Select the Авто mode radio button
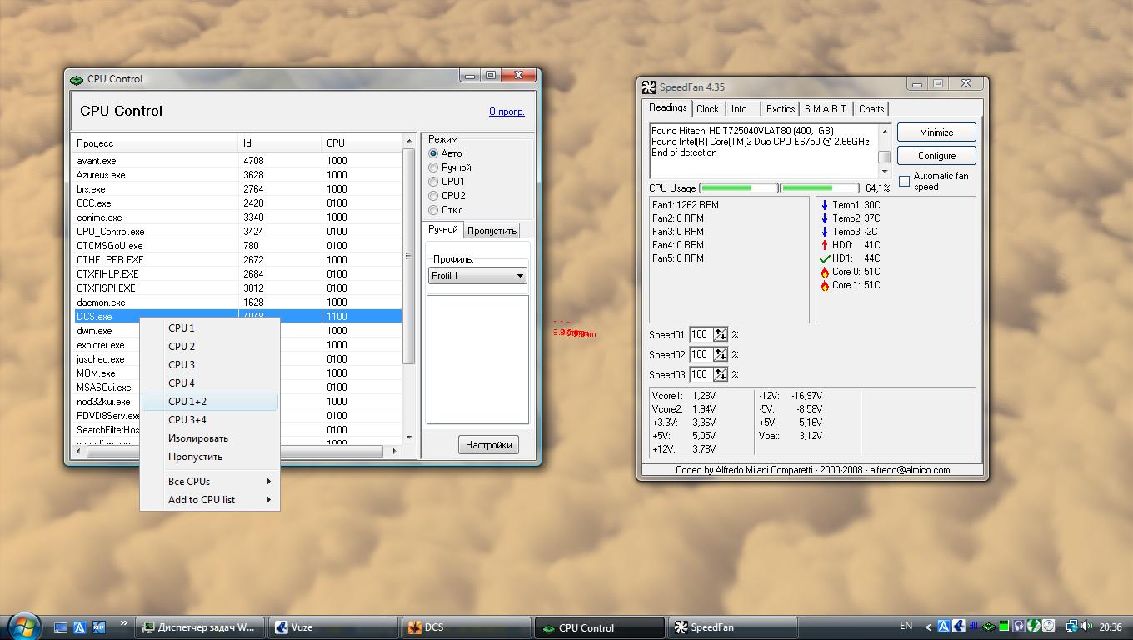The width and height of the screenshot is (1133, 640). (433, 153)
